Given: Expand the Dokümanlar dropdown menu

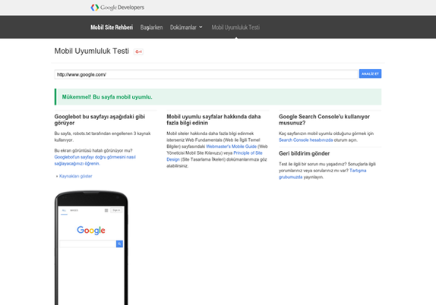Looking at the screenshot, I should 186,27.
